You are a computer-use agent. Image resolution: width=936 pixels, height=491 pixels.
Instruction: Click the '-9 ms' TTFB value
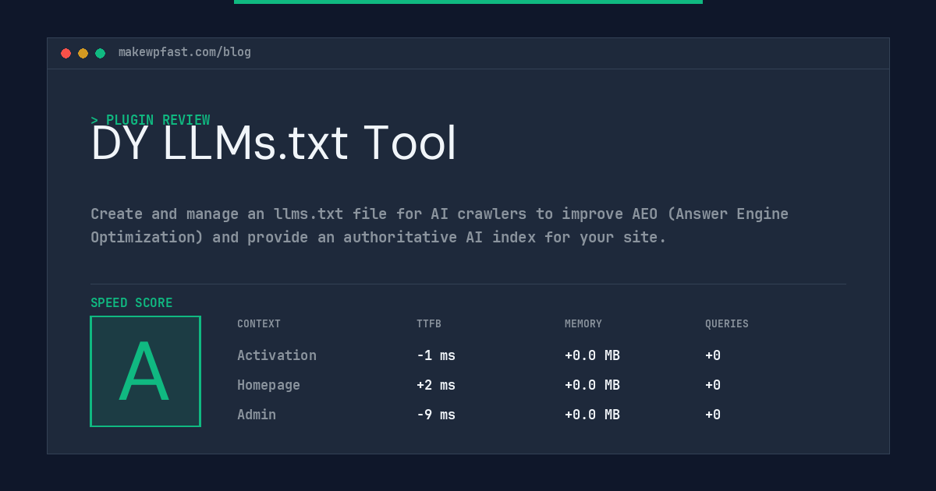[436, 415]
